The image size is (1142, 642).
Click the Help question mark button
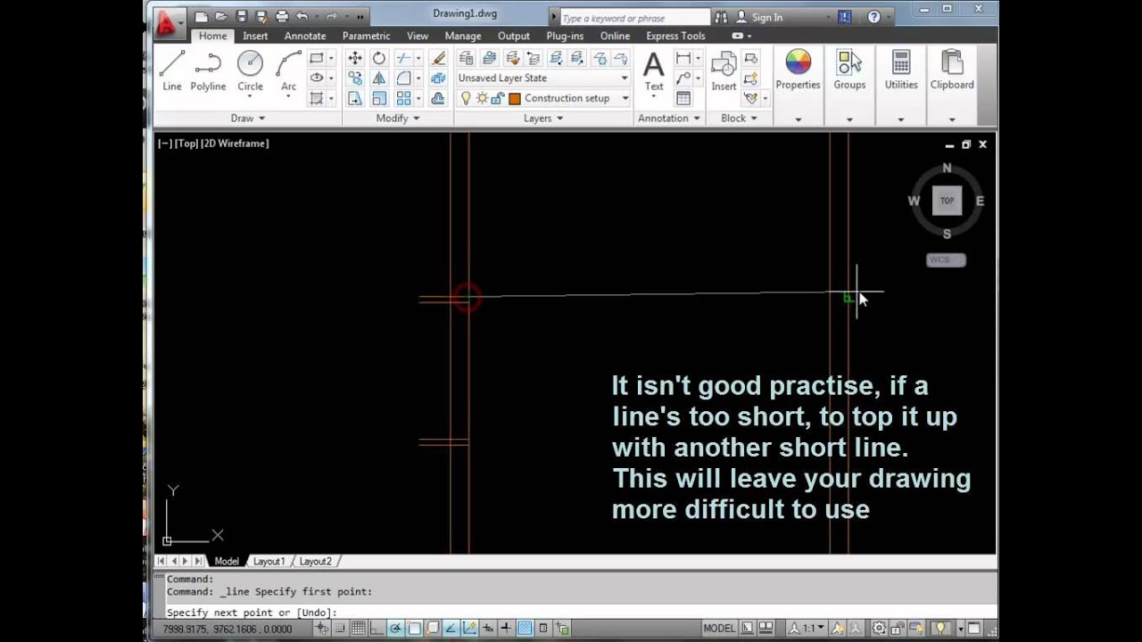tap(873, 17)
